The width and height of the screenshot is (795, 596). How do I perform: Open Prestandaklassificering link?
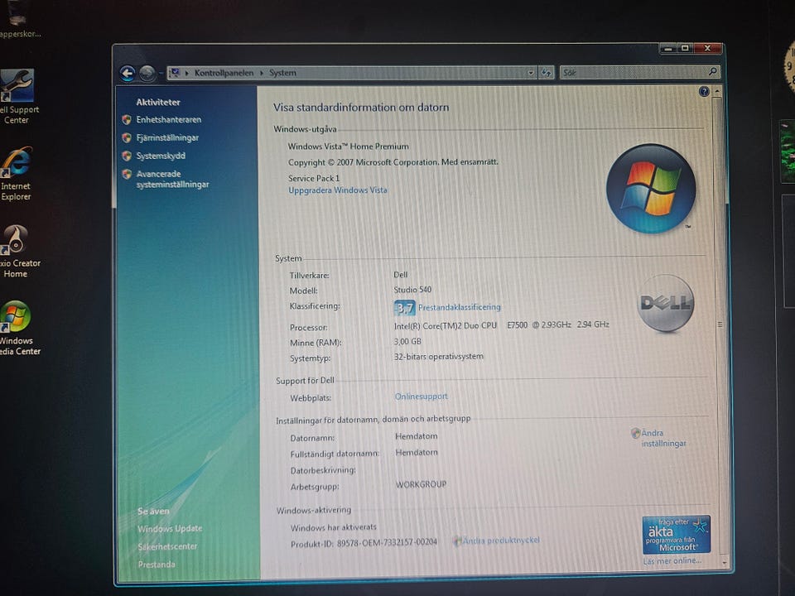pos(460,307)
